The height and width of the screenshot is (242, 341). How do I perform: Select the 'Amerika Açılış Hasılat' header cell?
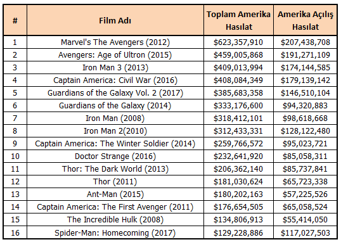[306, 20]
